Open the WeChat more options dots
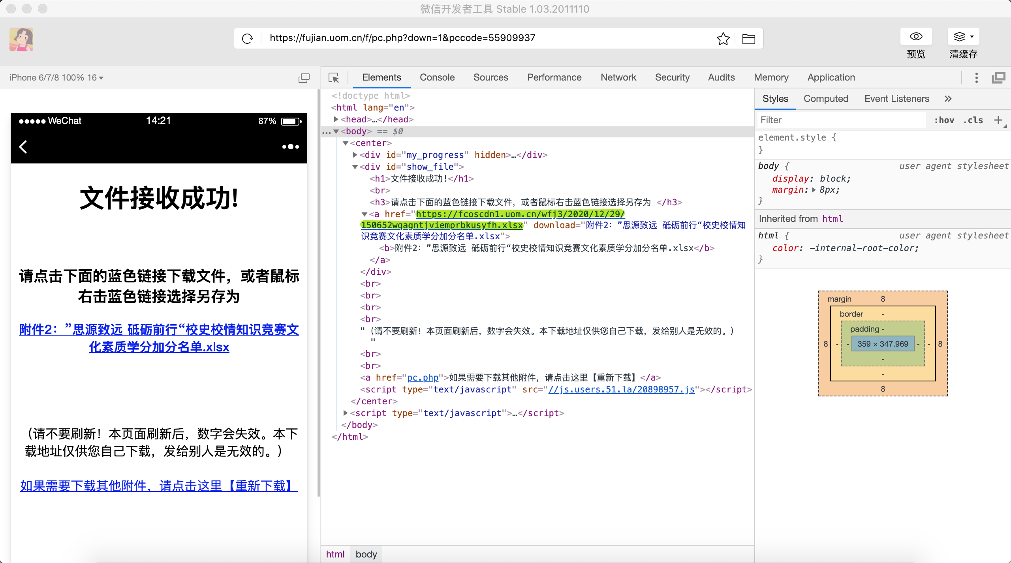Image resolution: width=1011 pixels, height=563 pixels. coord(291,147)
